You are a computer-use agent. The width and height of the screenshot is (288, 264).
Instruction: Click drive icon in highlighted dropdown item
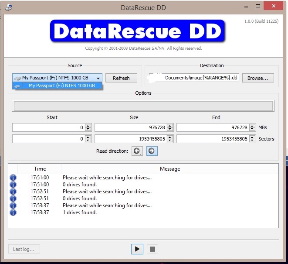click(x=17, y=86)
